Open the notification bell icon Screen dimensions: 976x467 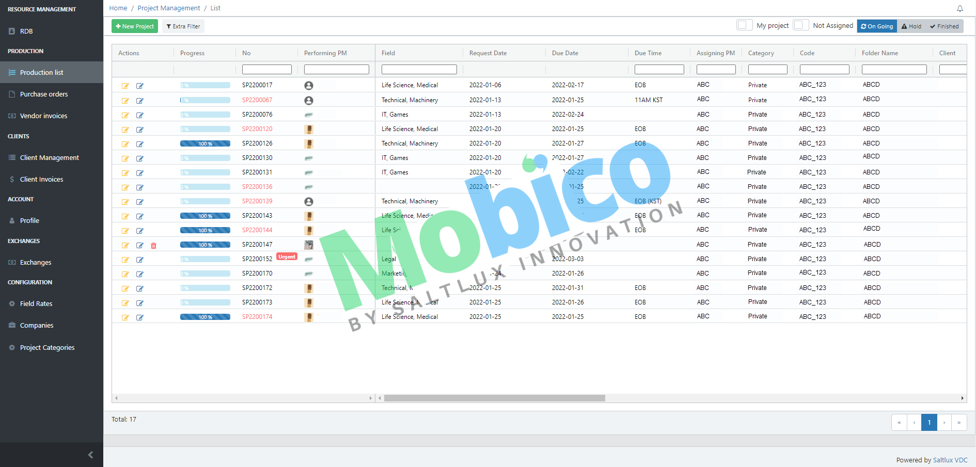coord(960,8)
